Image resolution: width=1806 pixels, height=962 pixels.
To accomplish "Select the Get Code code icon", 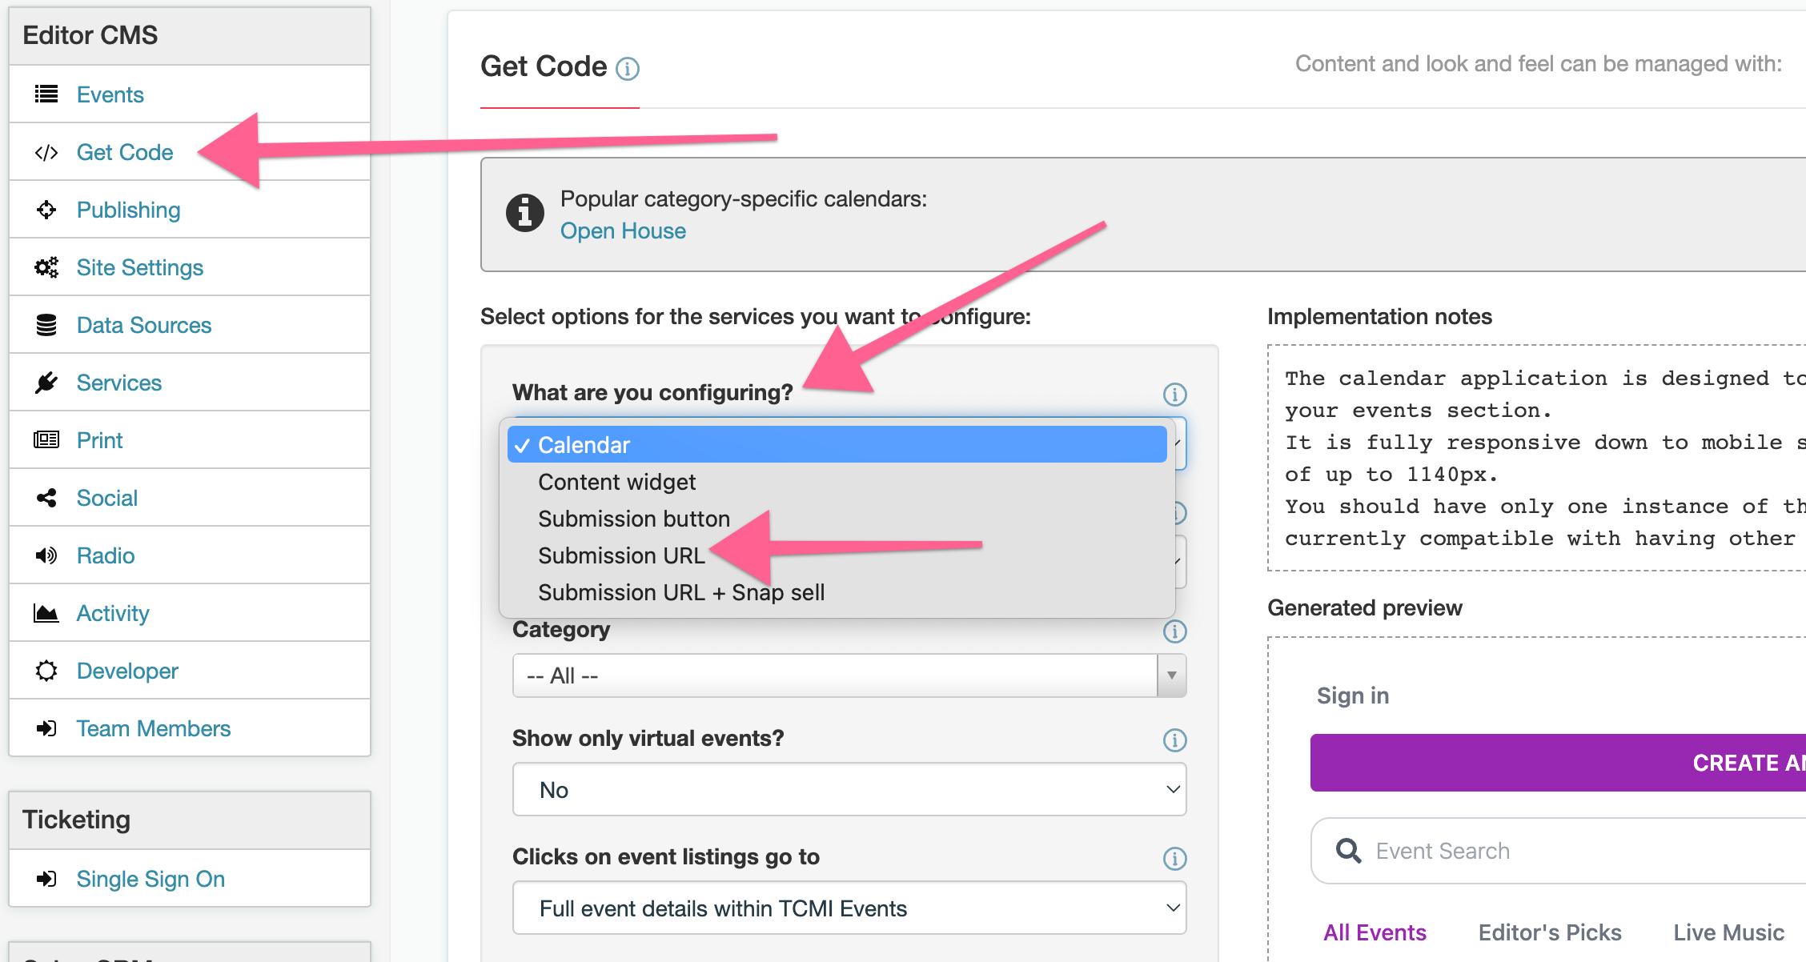I will [x=46, y=152].
